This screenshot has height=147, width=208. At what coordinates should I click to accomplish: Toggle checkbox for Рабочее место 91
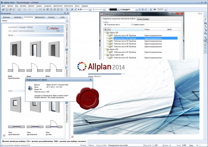click(x=112, y=35)
